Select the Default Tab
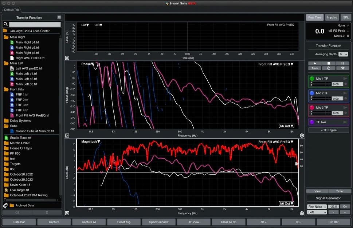353x228 pixels. click(12, 10)
